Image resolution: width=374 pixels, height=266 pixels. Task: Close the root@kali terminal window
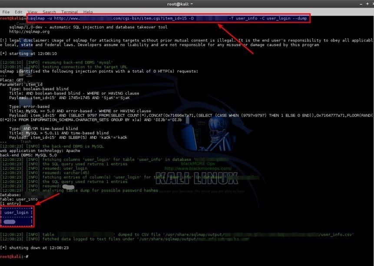[372, 4]
